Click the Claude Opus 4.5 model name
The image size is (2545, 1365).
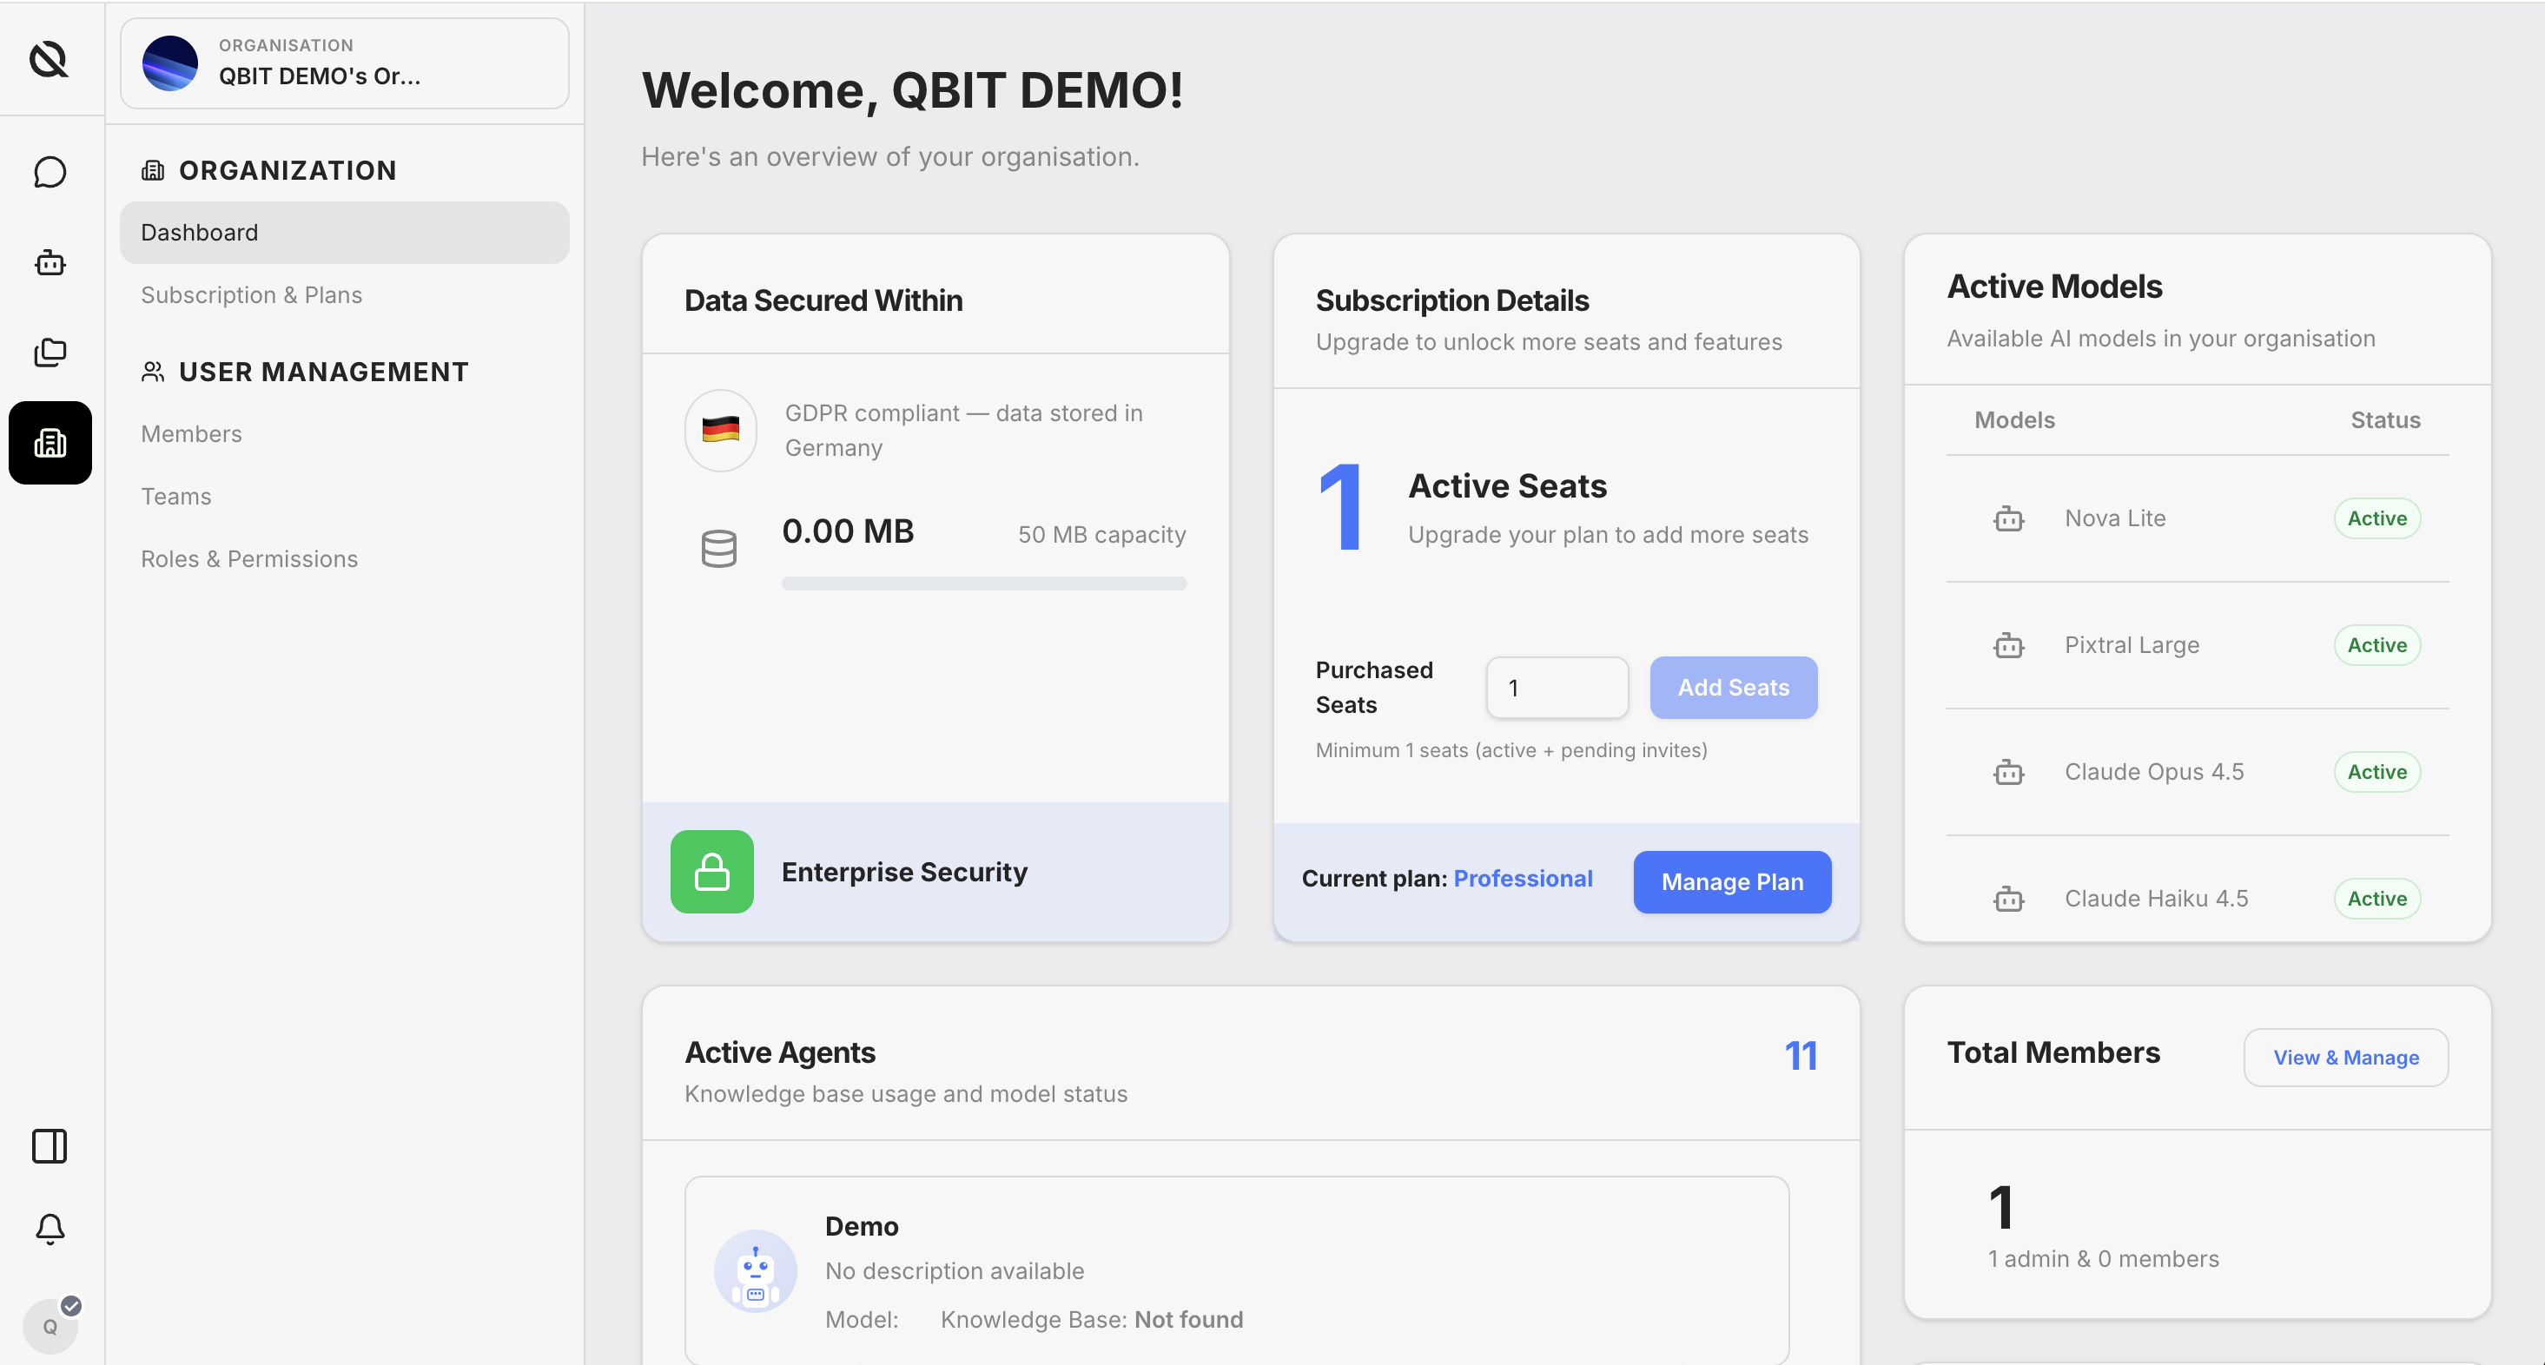(2154, 771)
